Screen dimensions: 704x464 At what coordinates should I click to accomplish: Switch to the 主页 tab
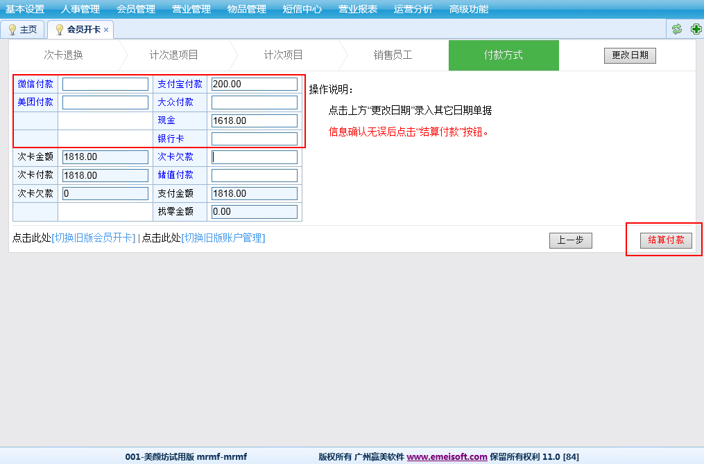(x=23, y=30)
